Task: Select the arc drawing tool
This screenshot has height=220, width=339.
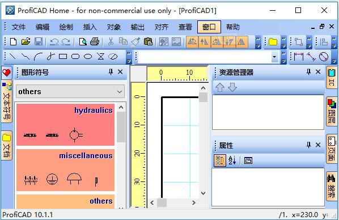Action: [x=38, y=57]
